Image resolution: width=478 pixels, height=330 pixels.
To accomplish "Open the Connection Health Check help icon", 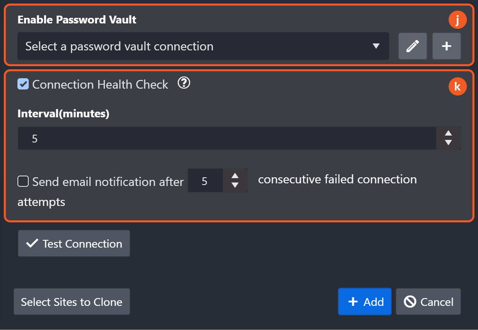I will [x=184, y=83].
